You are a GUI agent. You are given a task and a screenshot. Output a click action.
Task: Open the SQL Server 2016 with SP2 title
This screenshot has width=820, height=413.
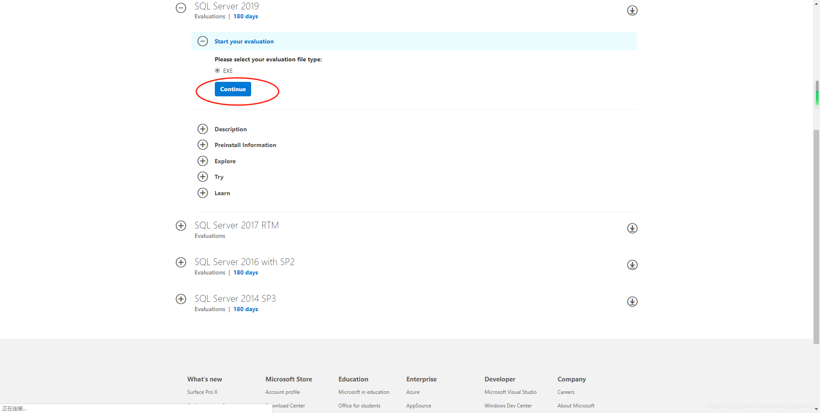244,262
